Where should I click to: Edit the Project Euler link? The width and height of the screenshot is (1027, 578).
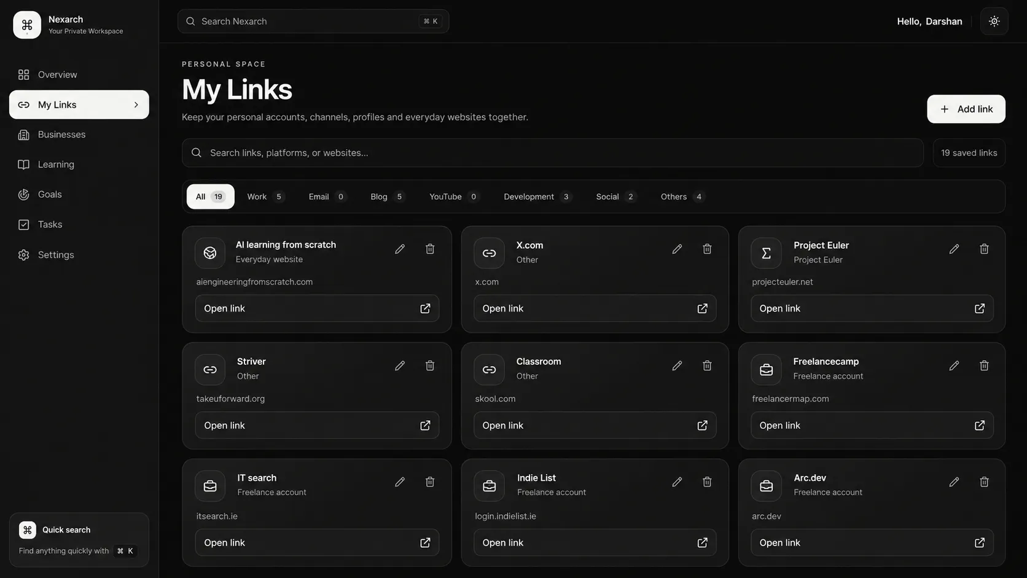click(954, 249)
